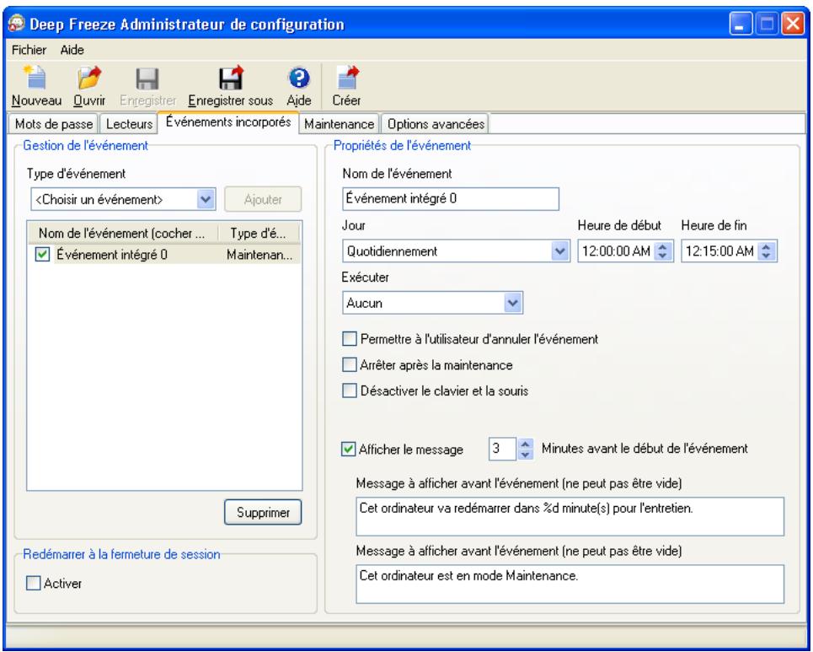Screen dimensions: 813x652
Task: Switch to the Mots de passe tab
Action: (53, 124)
